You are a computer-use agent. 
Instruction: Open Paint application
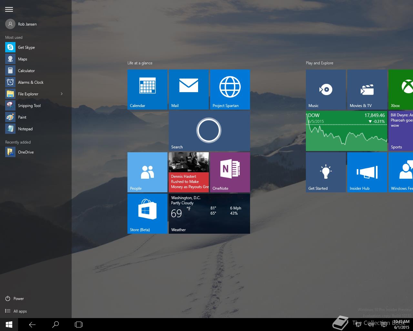click(x=35, y=117)
